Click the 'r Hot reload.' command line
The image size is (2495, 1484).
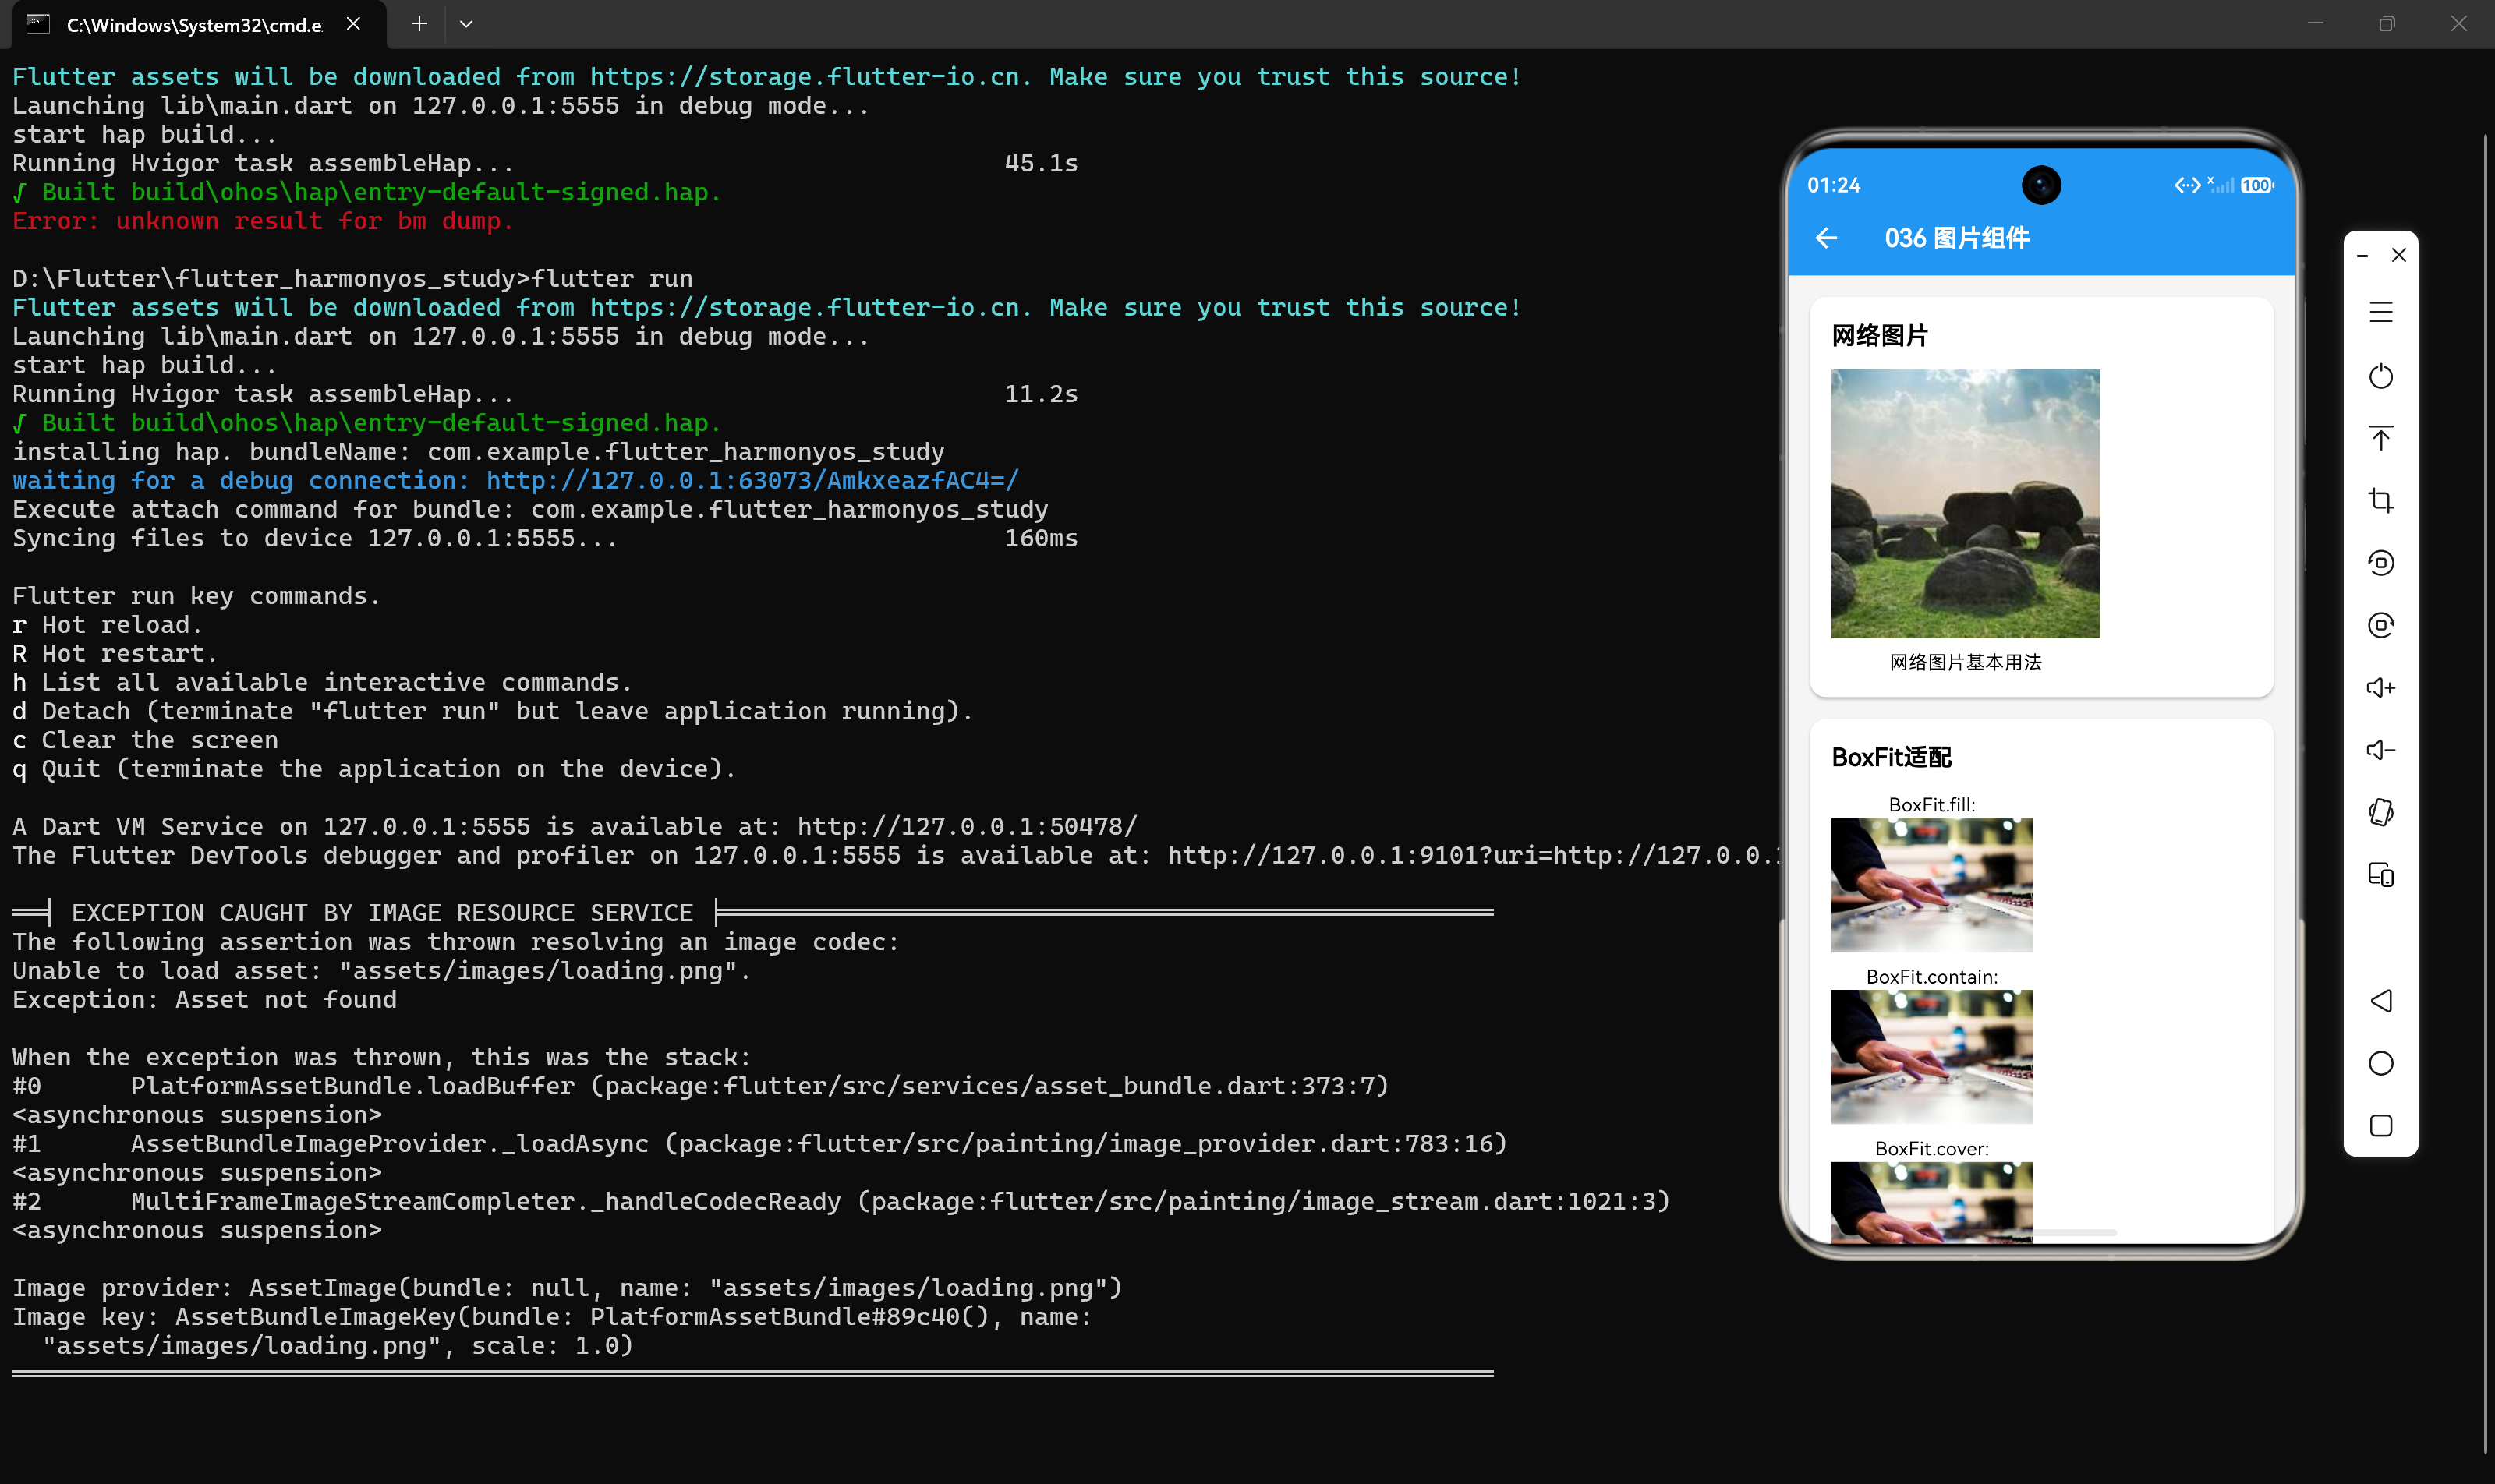pyautogui.click(x=107, y=625)
